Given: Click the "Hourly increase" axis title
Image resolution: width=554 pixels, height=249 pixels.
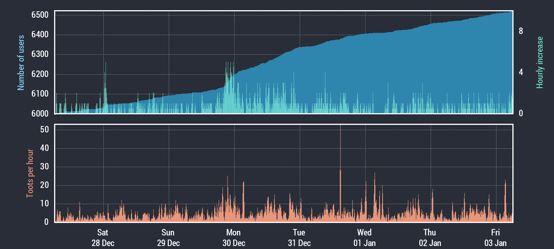Looking at the screenshot, I should click(x=540, y=63).
